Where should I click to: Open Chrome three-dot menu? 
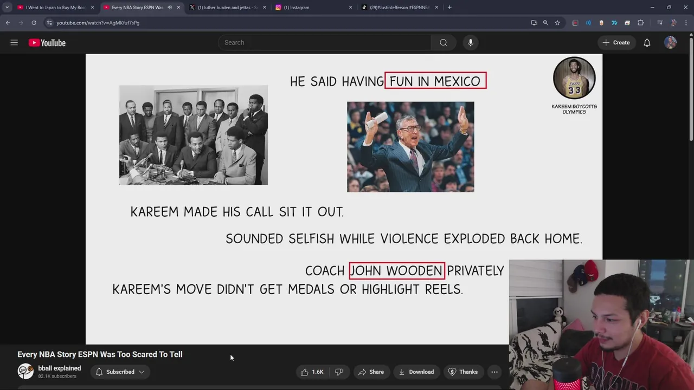pos(686,23)
